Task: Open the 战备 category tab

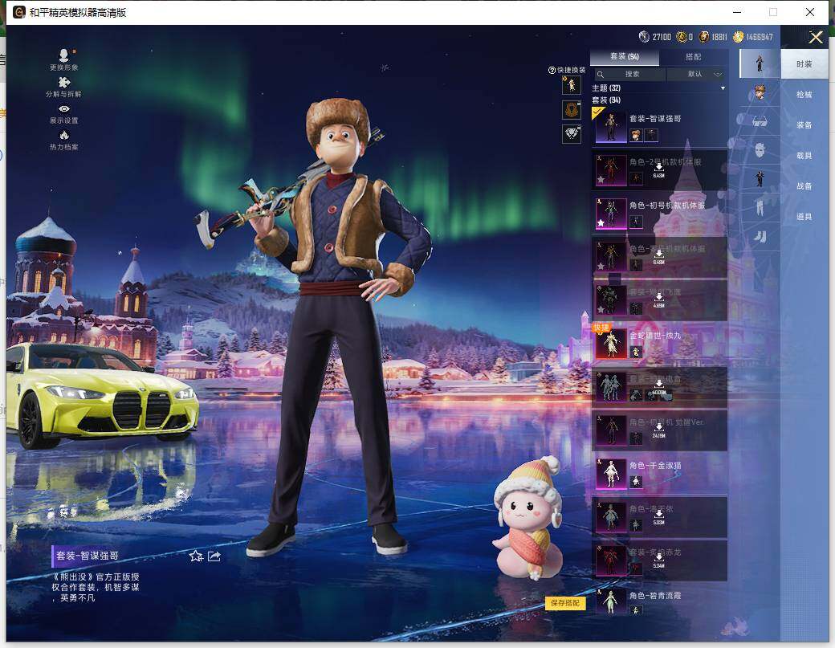Action: pos(804,185)
